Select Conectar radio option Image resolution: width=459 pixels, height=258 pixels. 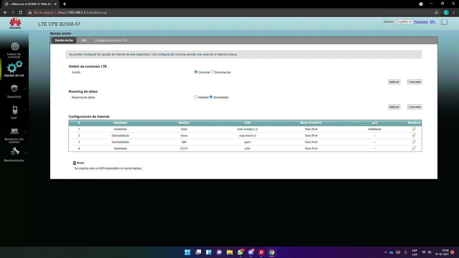[196, 72]
